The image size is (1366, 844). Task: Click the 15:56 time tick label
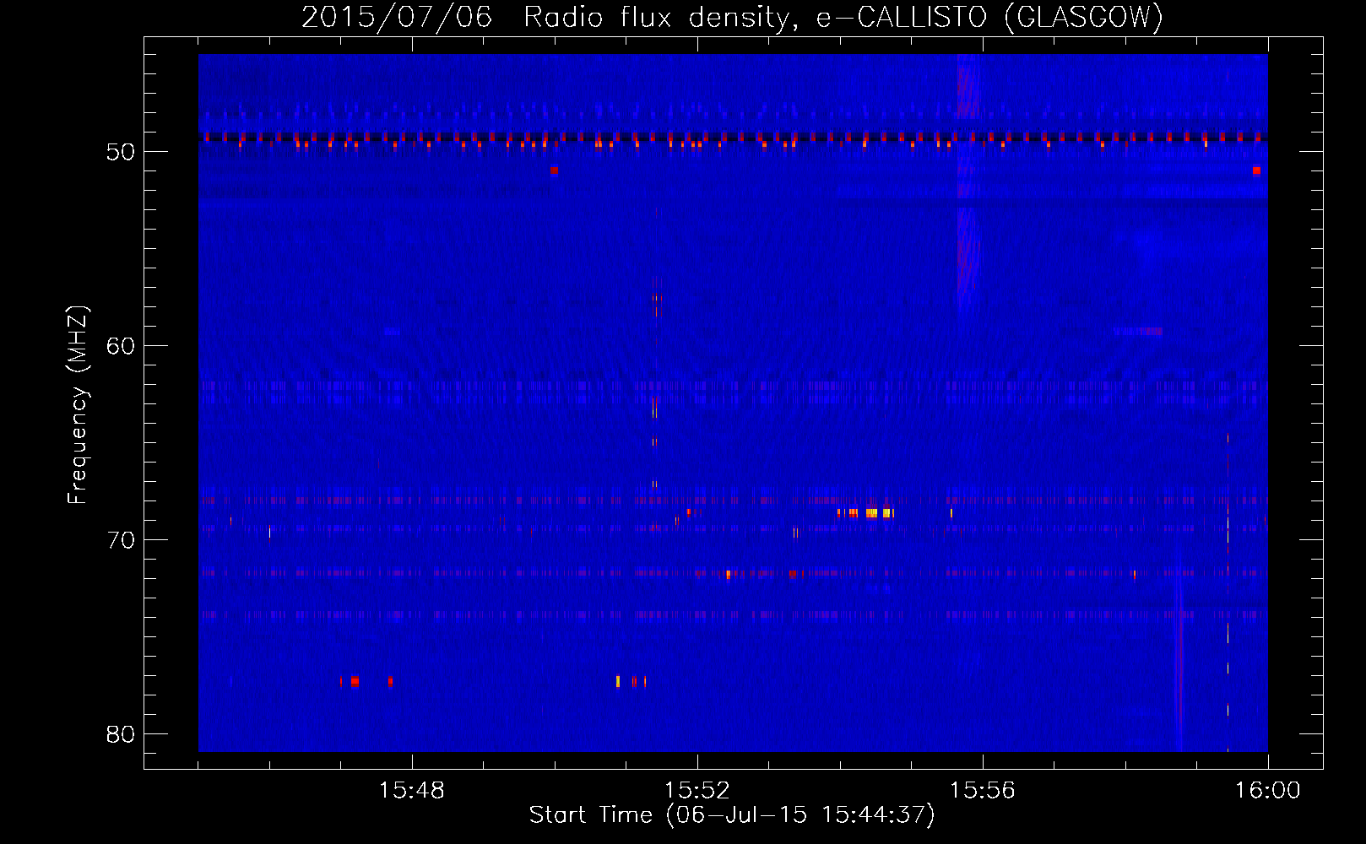tap(982, 791)
